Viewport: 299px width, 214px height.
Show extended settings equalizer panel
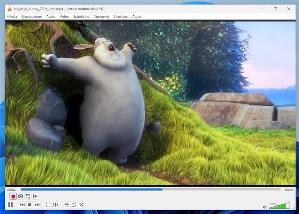[56, 205]
